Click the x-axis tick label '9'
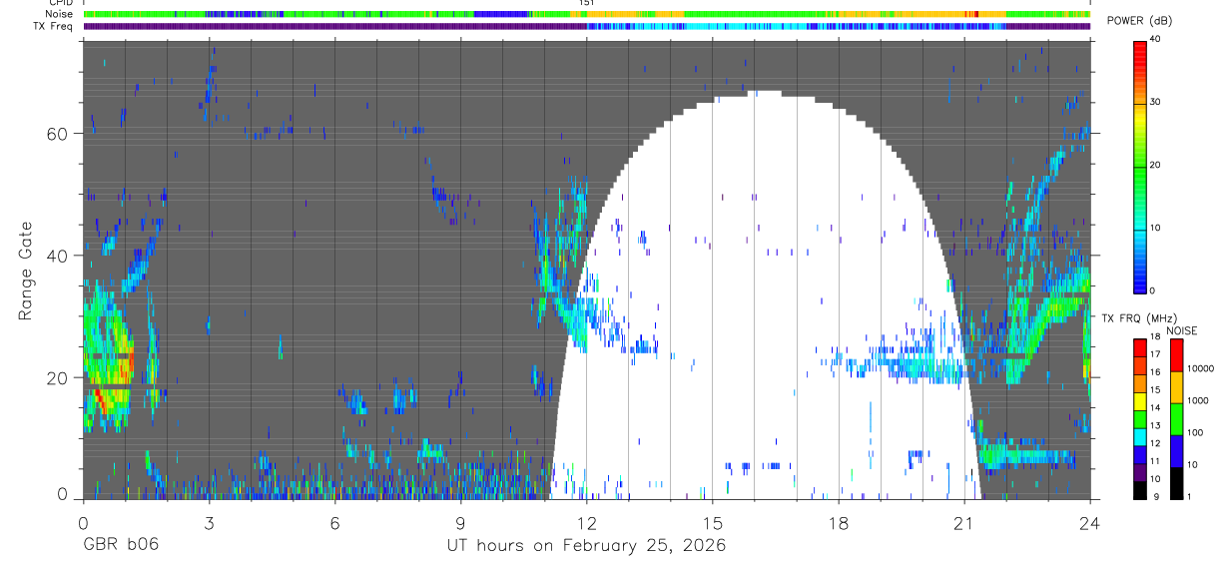1226x566 pixels. point(460,522)
